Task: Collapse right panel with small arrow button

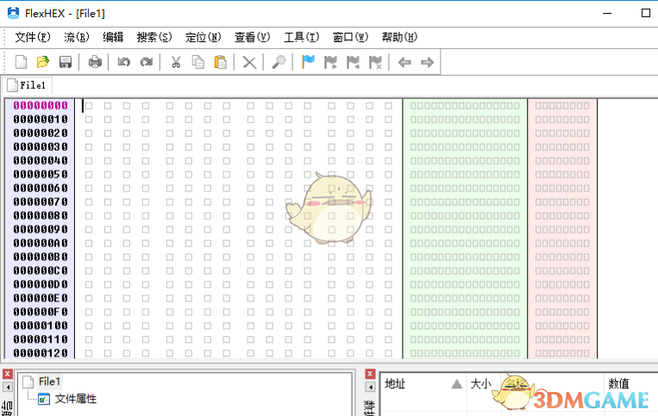Action: (370, 387)
